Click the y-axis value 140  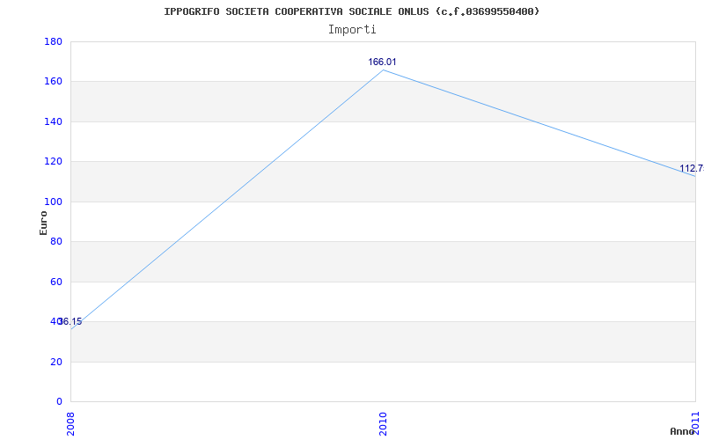coord(53,121)
